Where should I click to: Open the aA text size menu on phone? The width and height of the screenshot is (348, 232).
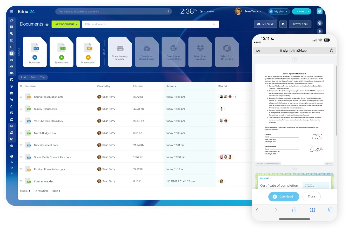click(x=258, y=51)
